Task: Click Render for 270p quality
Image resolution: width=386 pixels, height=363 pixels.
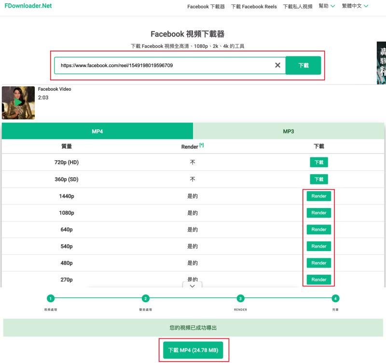Action: coord(318,279)
